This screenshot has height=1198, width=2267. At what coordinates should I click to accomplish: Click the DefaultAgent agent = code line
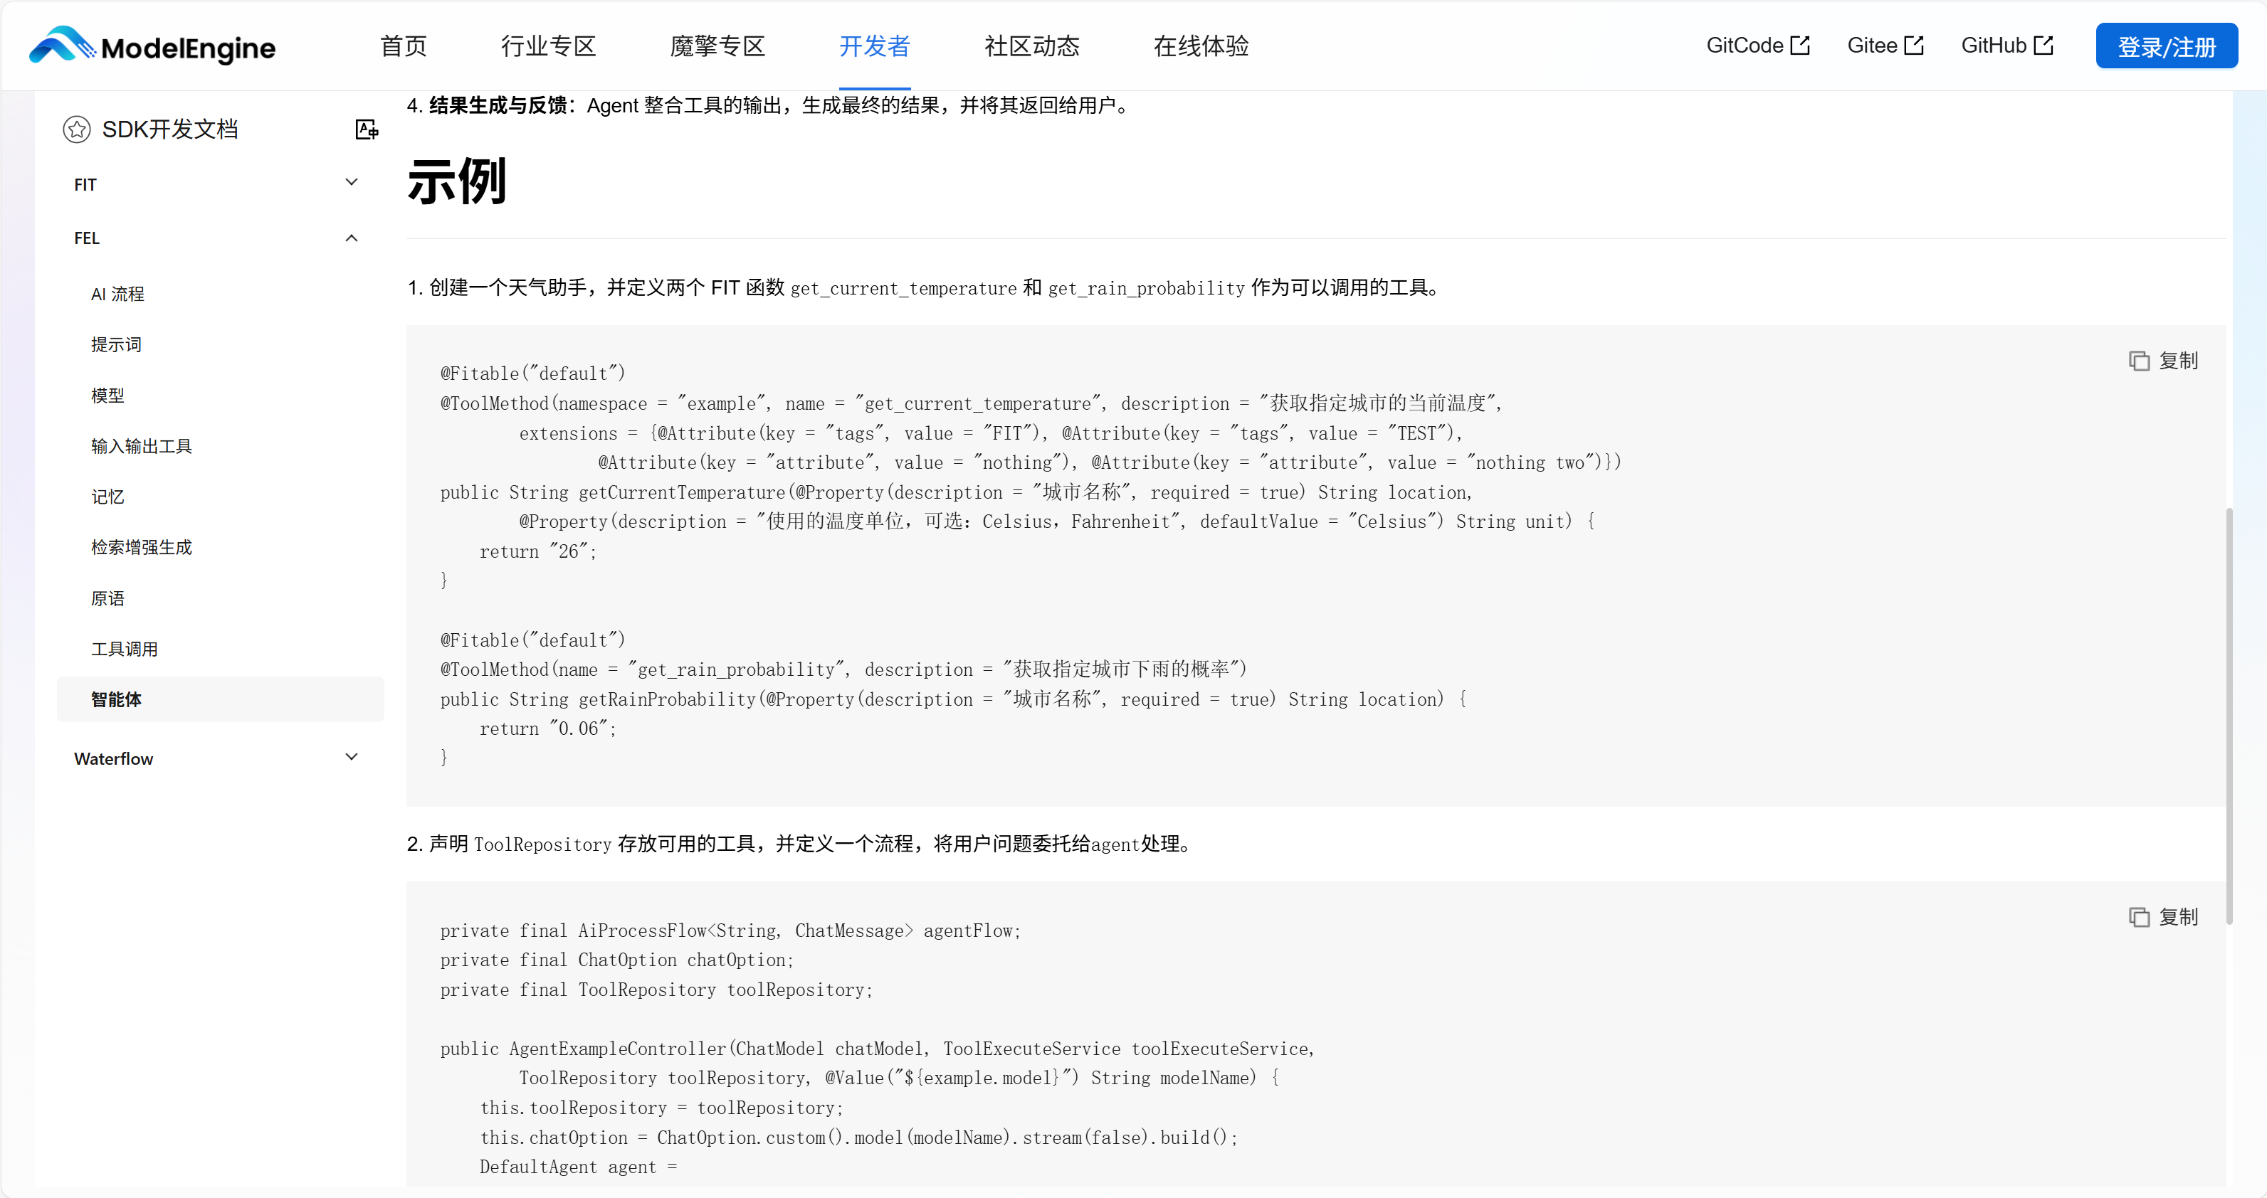tap(578, 1167)
